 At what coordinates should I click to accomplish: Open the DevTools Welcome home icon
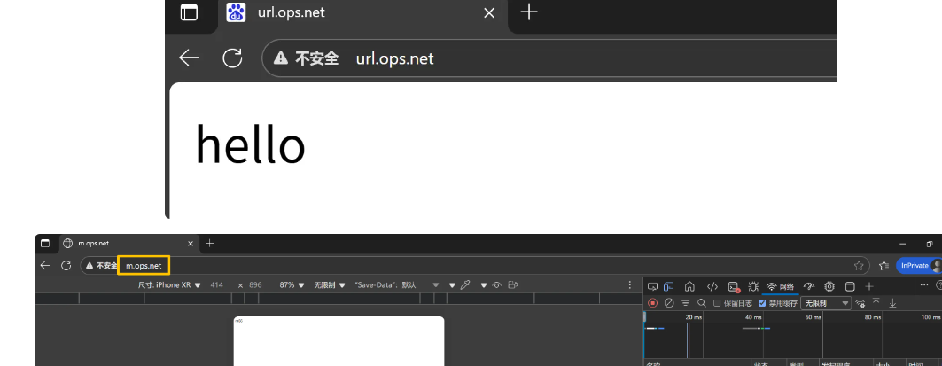pyautogui.click(x=689, y=286)
